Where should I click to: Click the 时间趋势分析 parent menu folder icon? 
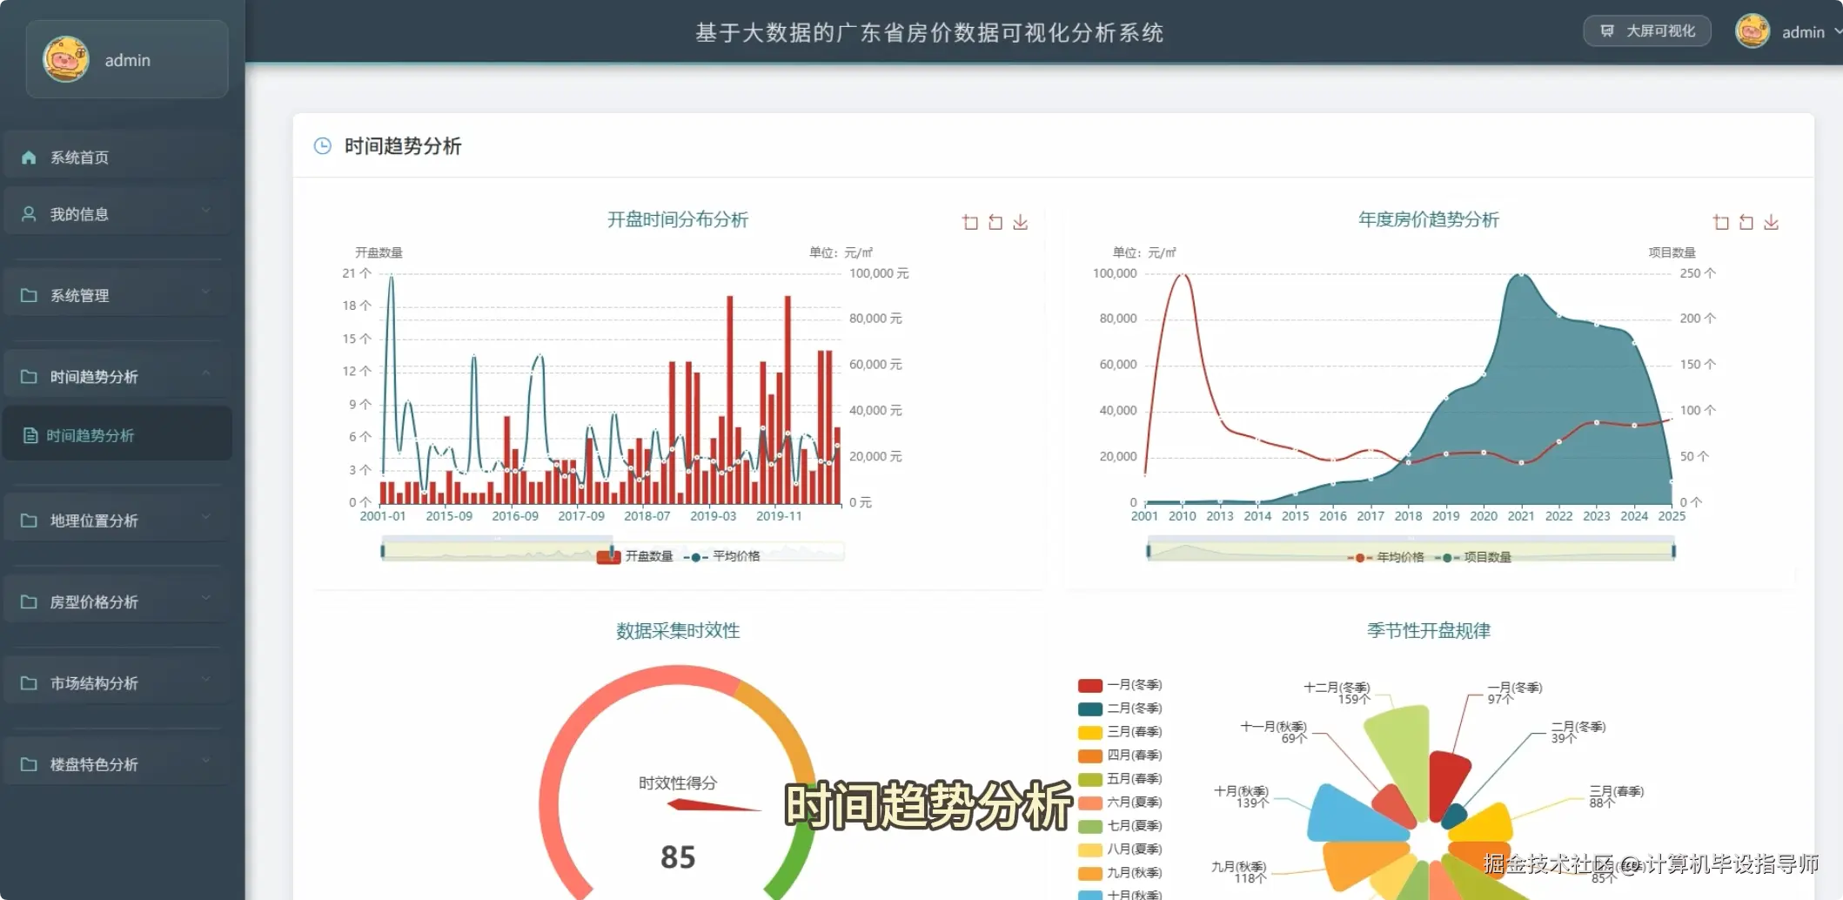29,377
